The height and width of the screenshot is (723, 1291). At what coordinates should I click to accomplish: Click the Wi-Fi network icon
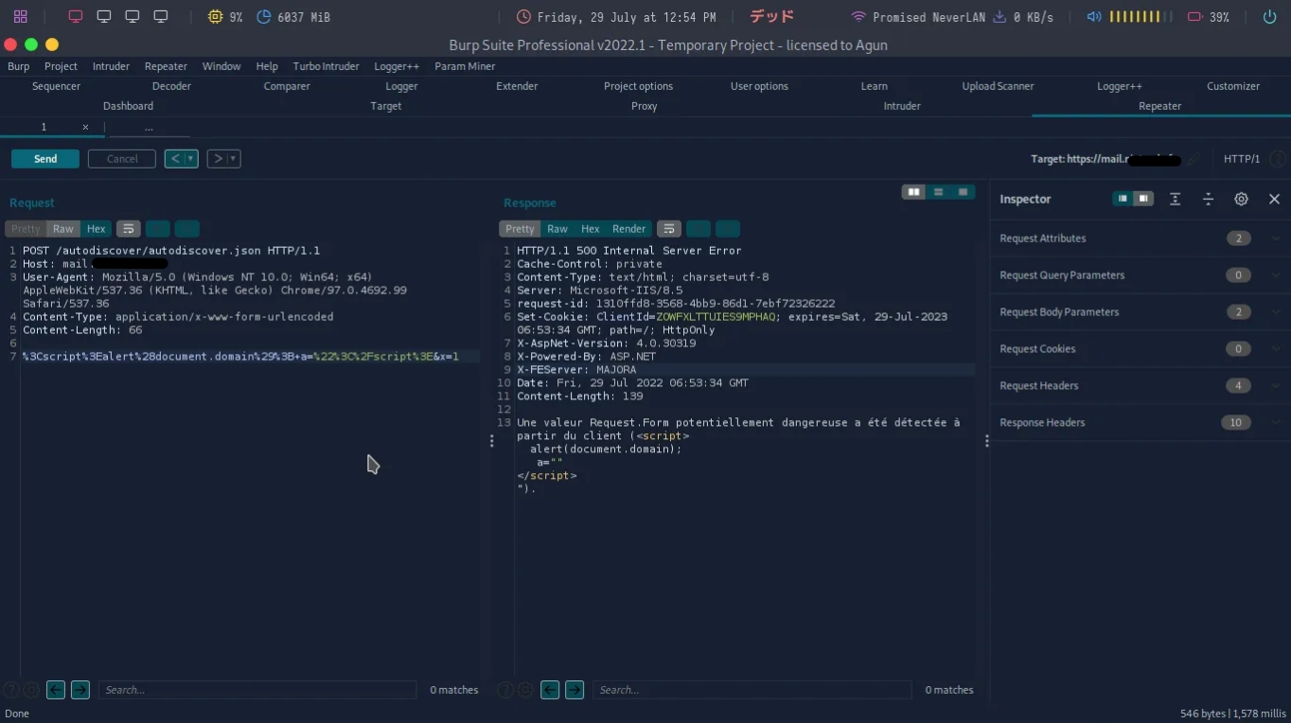[858, 17]
